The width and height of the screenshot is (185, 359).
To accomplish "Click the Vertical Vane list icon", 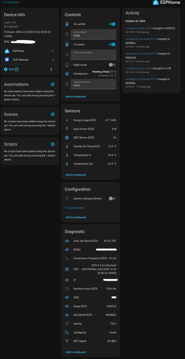I will (67, 84).
